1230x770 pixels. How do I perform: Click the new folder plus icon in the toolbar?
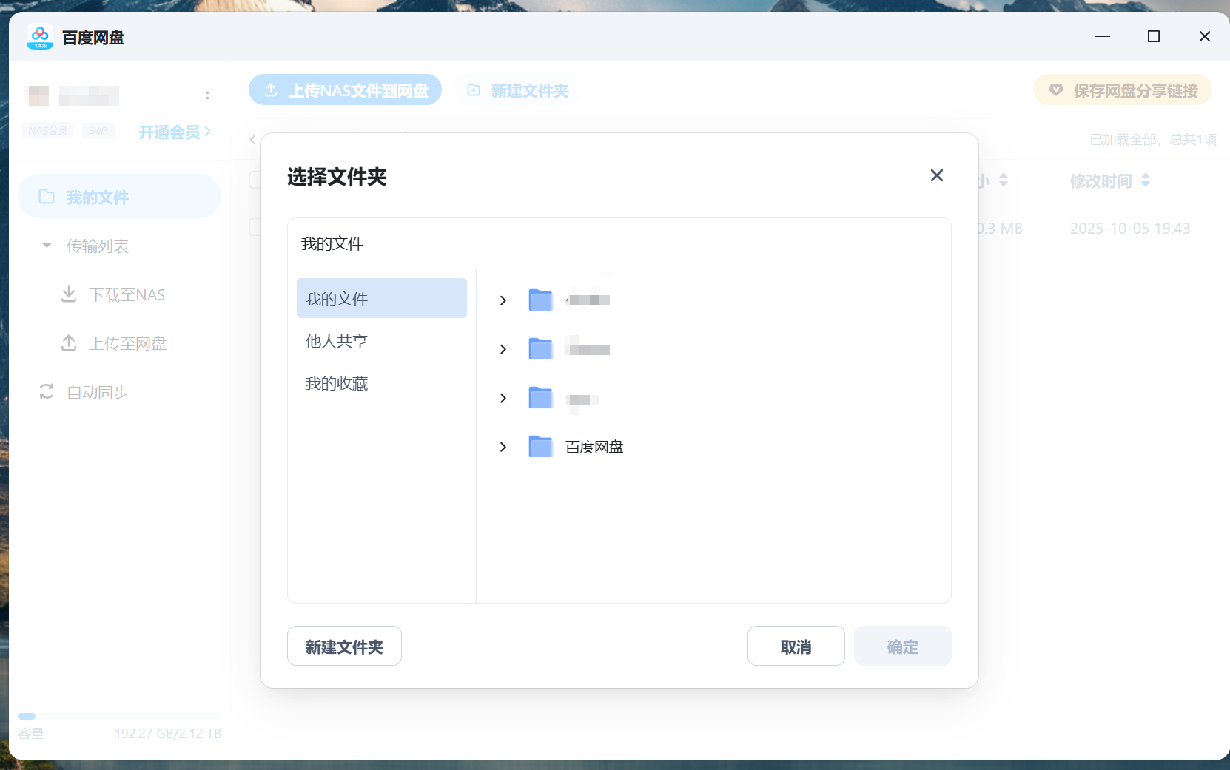[x=474, y=90]
